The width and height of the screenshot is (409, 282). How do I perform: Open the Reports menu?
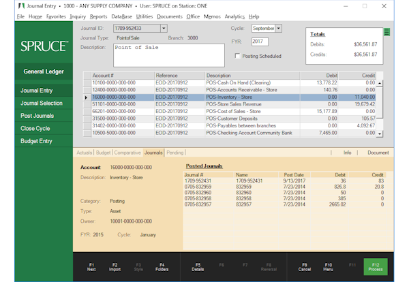(x=98, y=16)
